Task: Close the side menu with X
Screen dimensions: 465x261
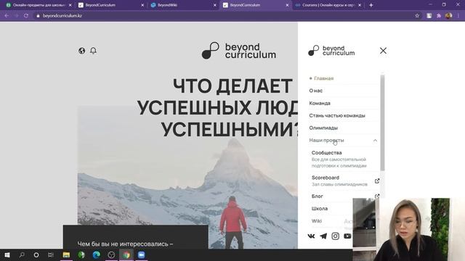Action: 383,51
